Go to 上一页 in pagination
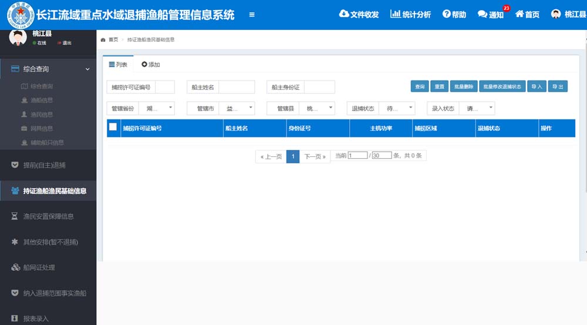Image resolution: width=587 pixels, height=325 pixels. click(x=271, y=157)
